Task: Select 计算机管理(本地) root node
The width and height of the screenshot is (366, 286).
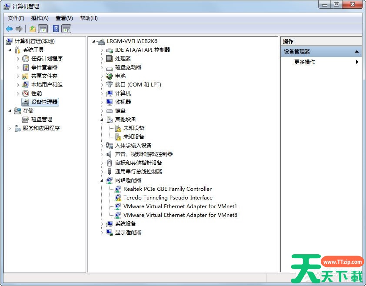Action: tap(34, 41)
